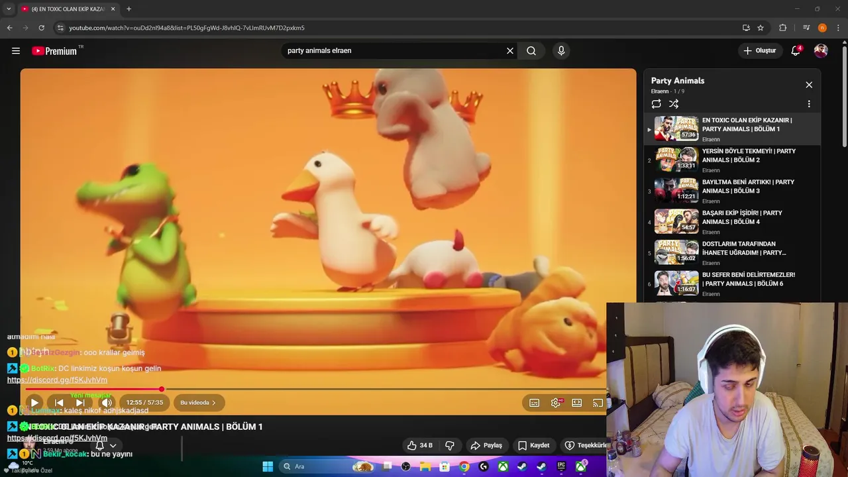
Task: Reload the page in the browser
Action: [x=41, y=28]
